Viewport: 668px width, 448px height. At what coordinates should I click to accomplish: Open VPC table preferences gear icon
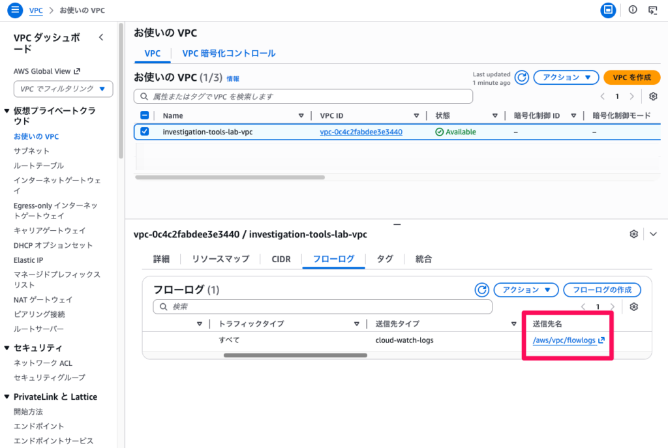pos(653,97)
